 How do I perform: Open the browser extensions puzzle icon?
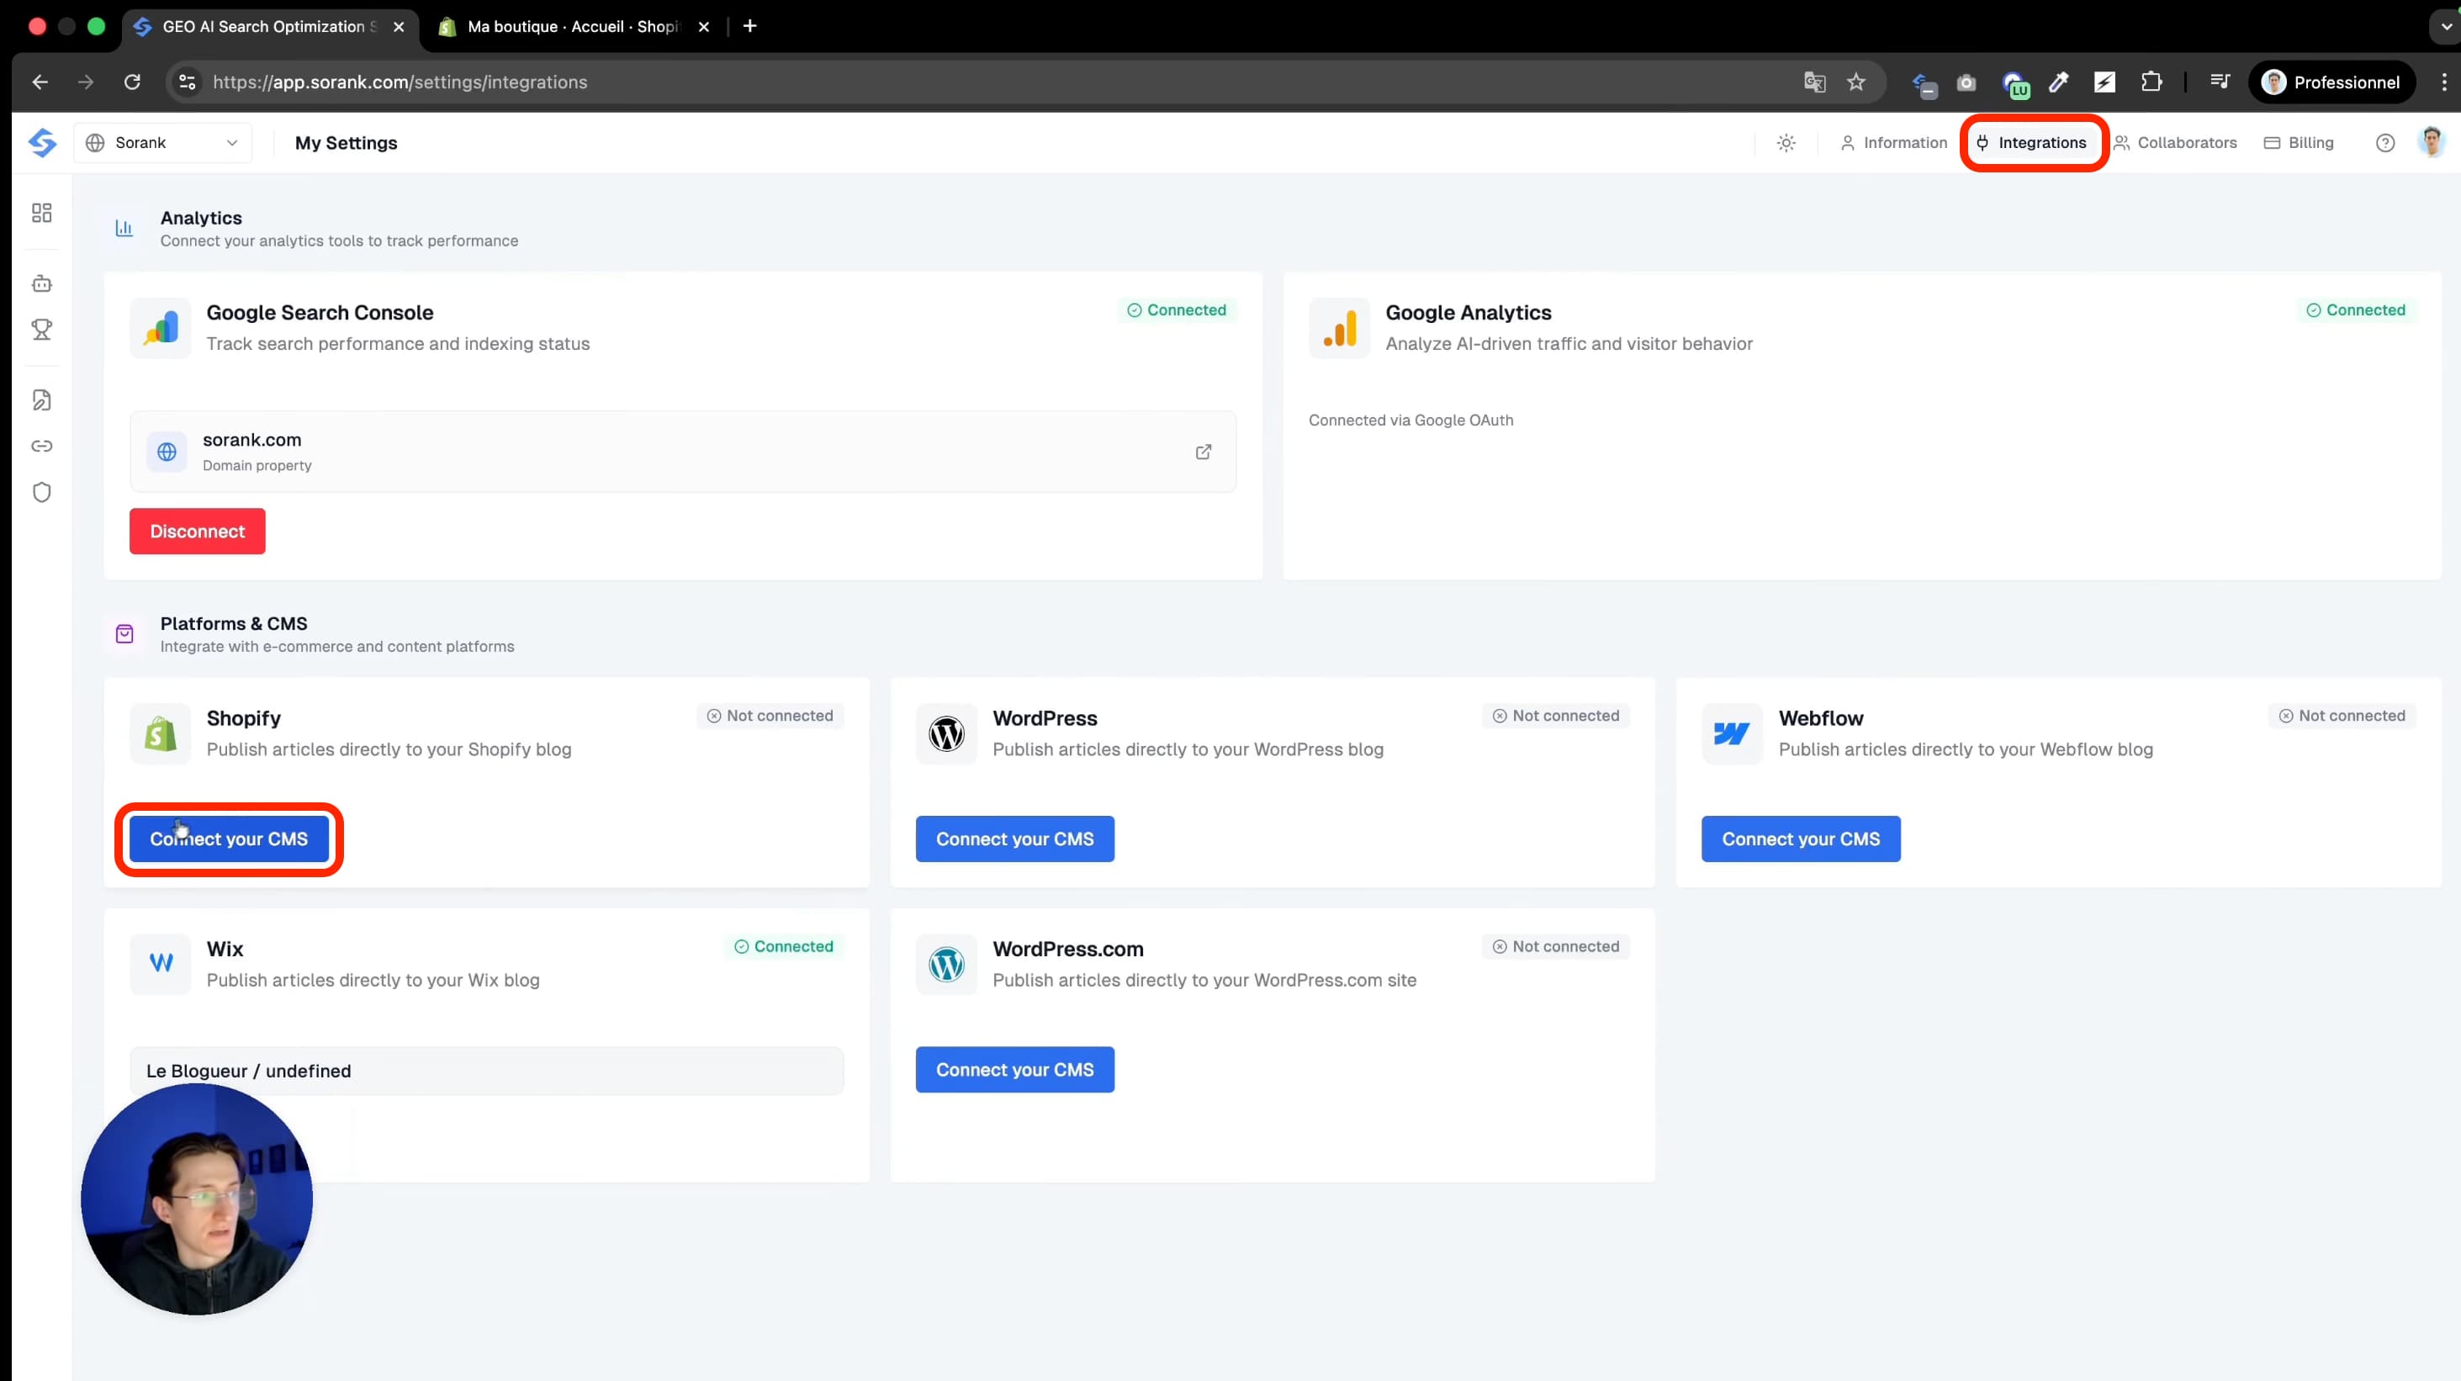[x=2151, y=82]
